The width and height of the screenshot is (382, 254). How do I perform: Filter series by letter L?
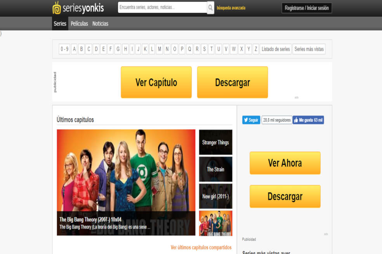pyautogui.click(x=152, y=49)
